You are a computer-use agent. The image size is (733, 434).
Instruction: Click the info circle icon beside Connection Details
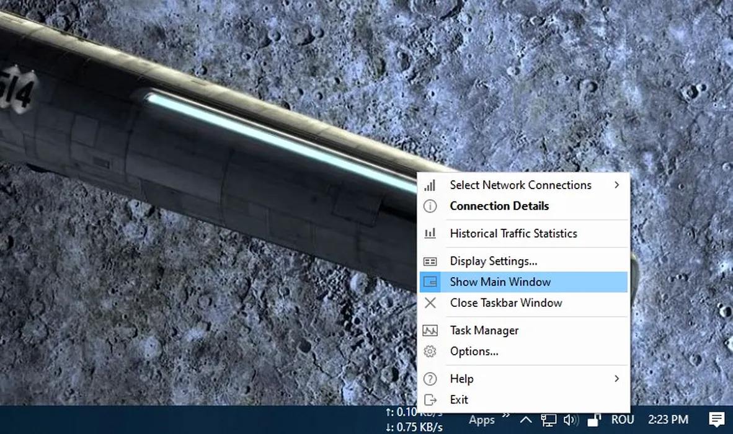coord(430,206)
